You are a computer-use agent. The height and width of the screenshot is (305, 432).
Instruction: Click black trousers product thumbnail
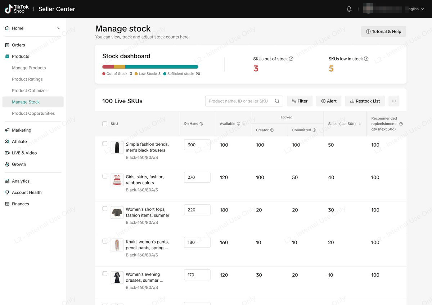tap(117, 147)
